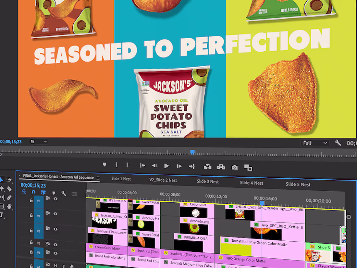This screenshot has width=357, height=268.
Task: Hide the V3 track output with its eye toggle
Action: [55, 229]
